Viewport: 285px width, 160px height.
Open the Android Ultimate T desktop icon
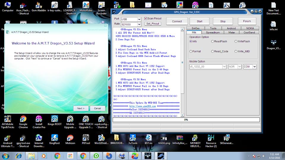coord(8,141)
